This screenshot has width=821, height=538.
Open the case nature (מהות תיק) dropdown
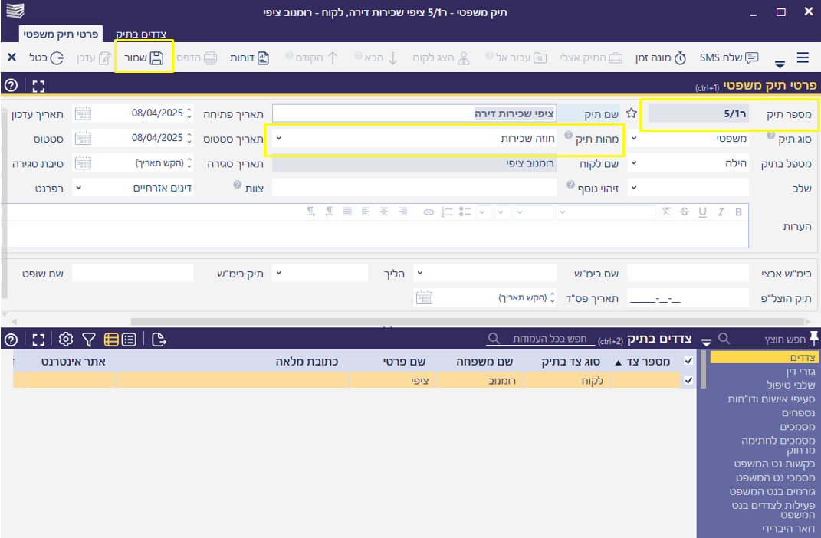(278, 138)
